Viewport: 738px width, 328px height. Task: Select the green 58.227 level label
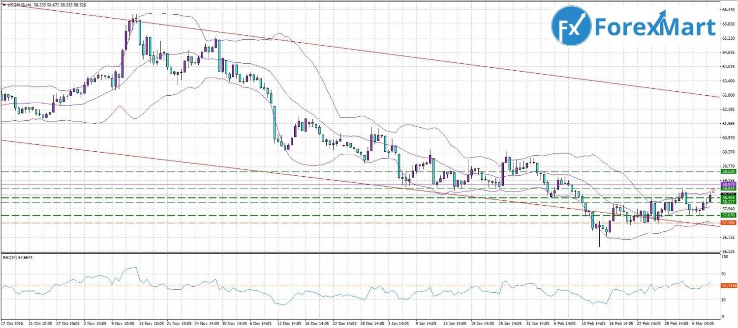(x=728, y=202)
